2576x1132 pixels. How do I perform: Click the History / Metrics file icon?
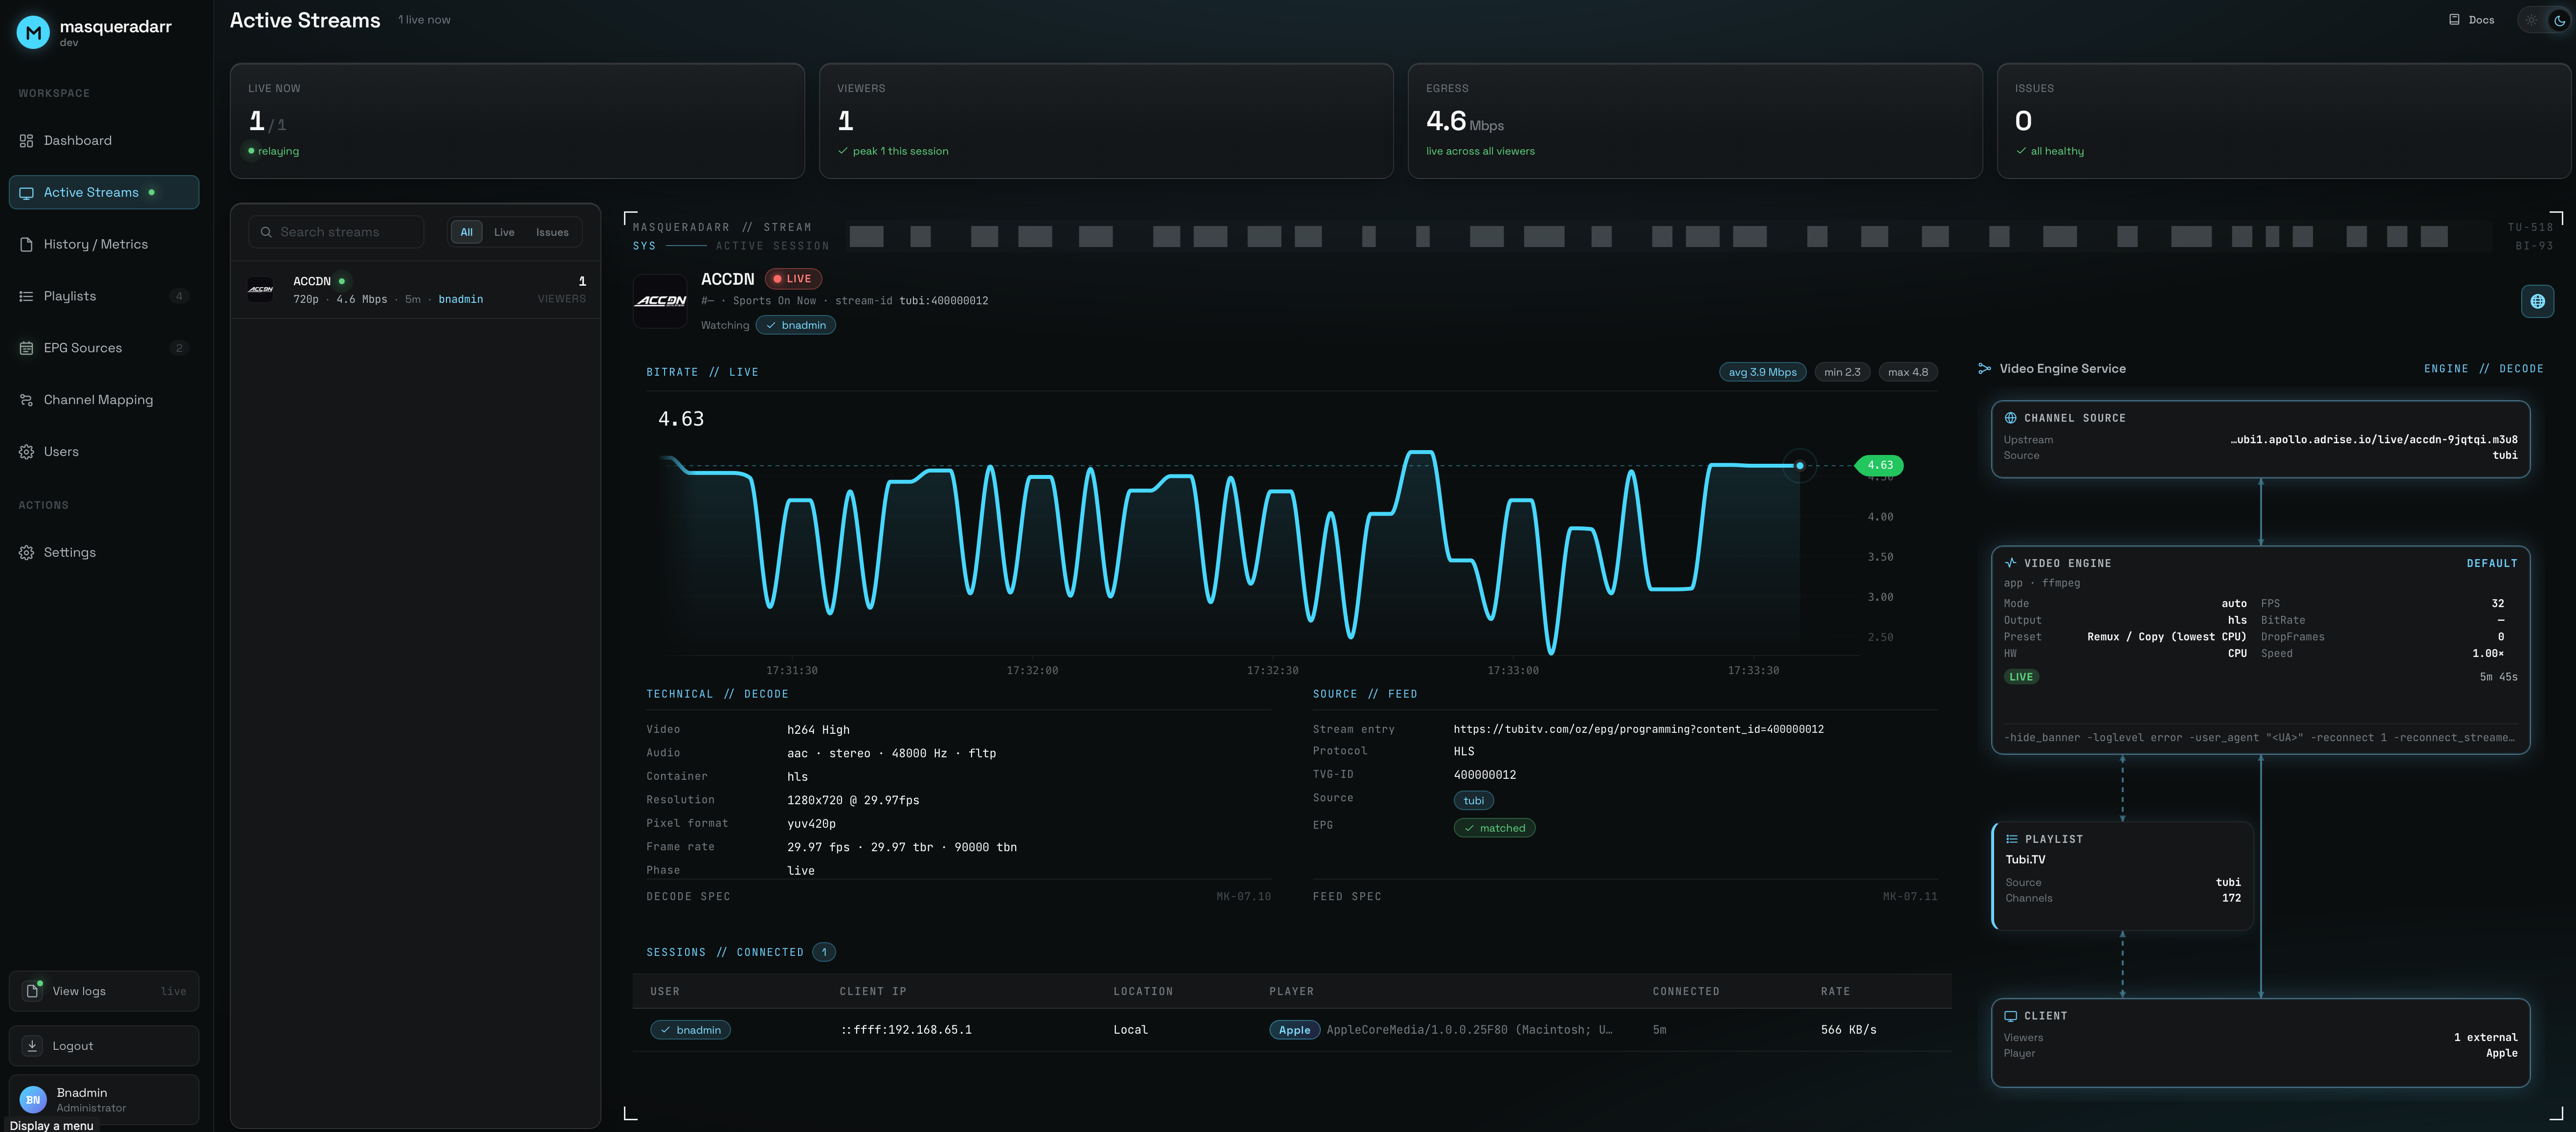[x=26, y=245]
